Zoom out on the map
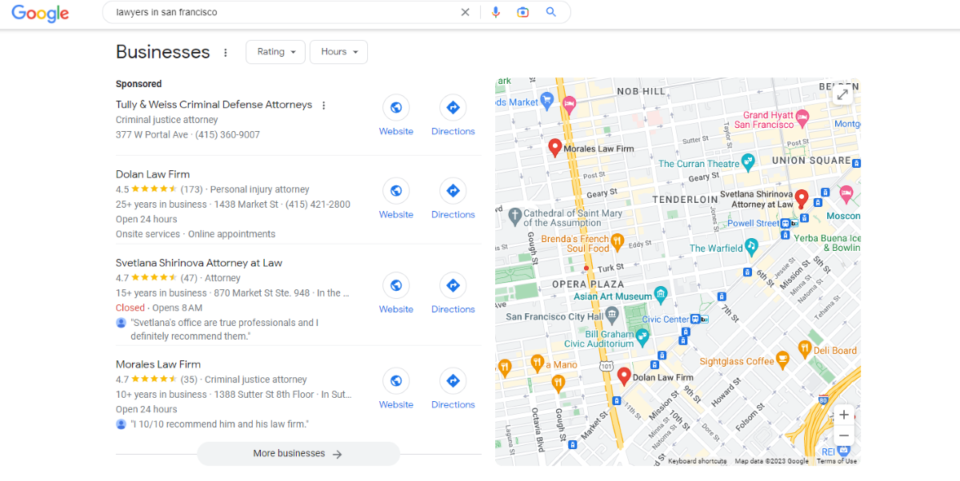Image resolution: width=960 pixels, height=481 pixels. (x=843, y=435)
